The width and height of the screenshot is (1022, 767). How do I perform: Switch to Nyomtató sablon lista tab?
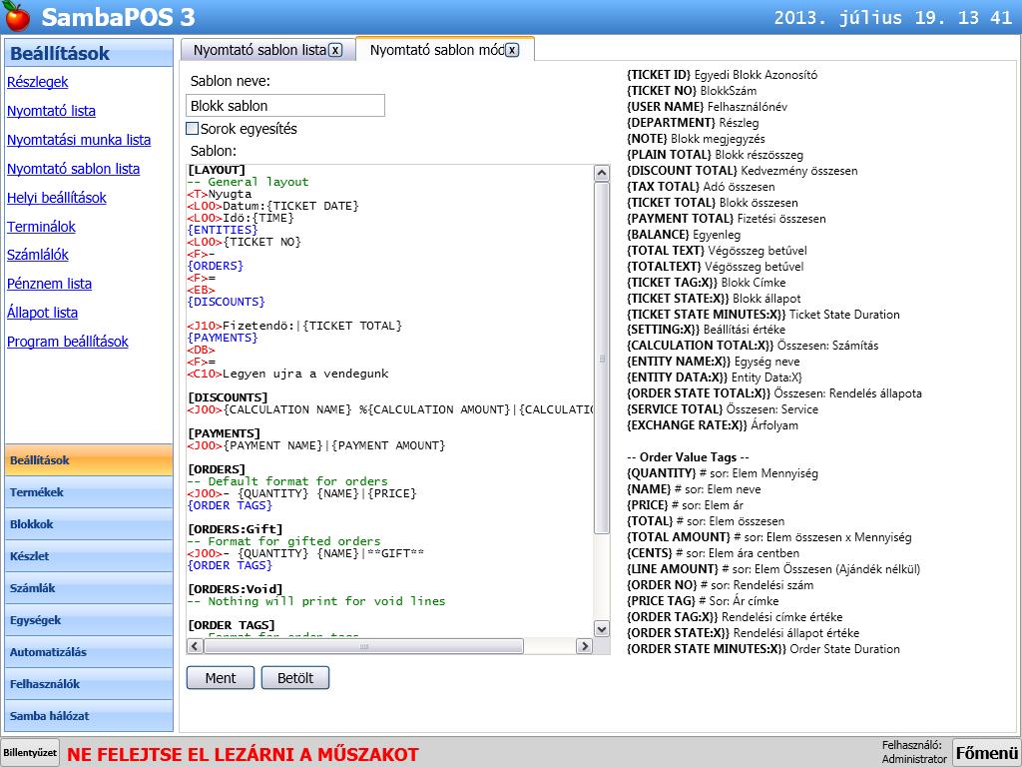[x=258, y=50]
